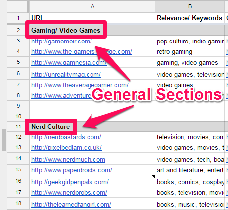Open the nerdmuch.com link
This screenshot has width=228, height=210.
68,159
